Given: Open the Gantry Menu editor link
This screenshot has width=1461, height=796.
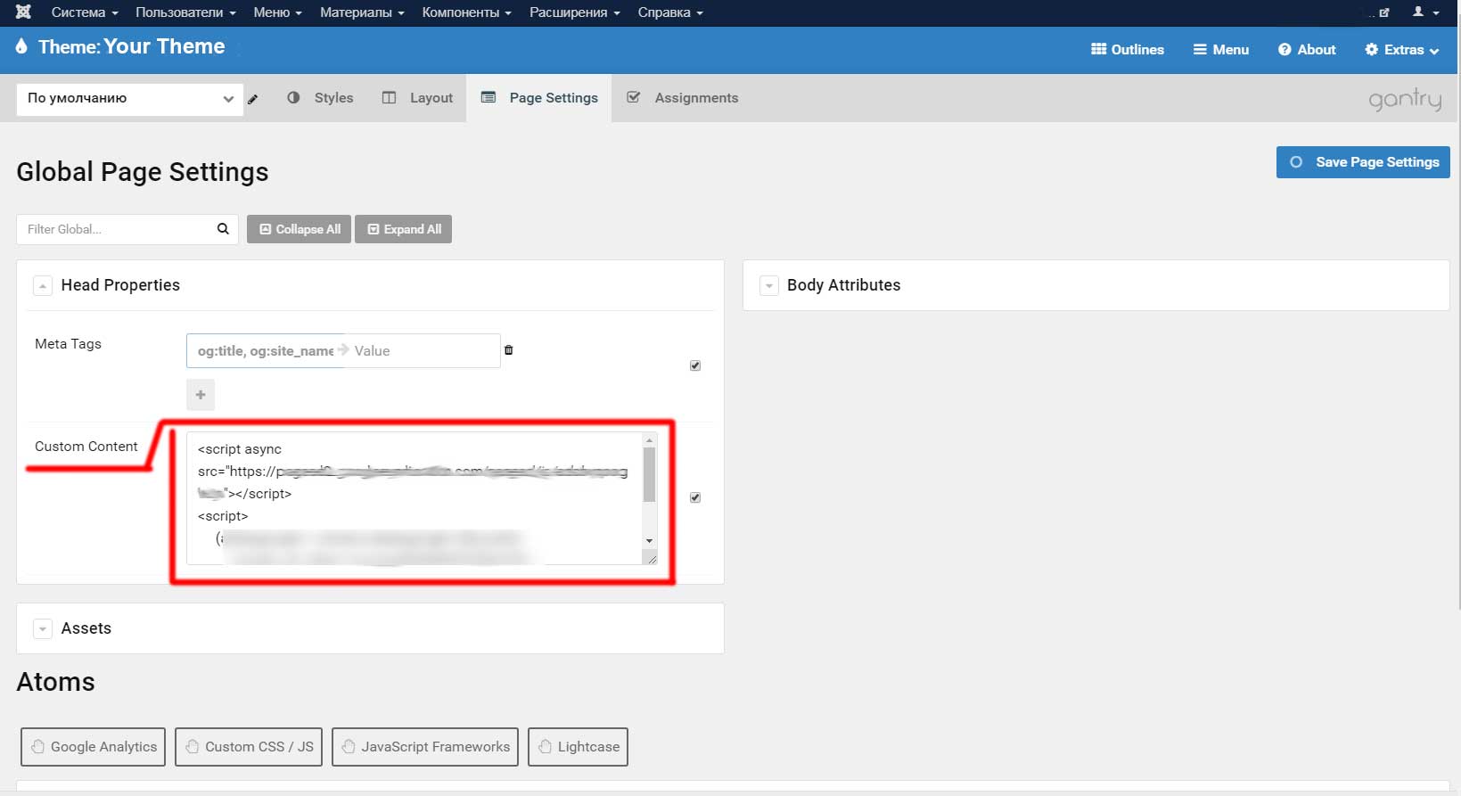Looking at the screenshot, I should coord(1221,50).
